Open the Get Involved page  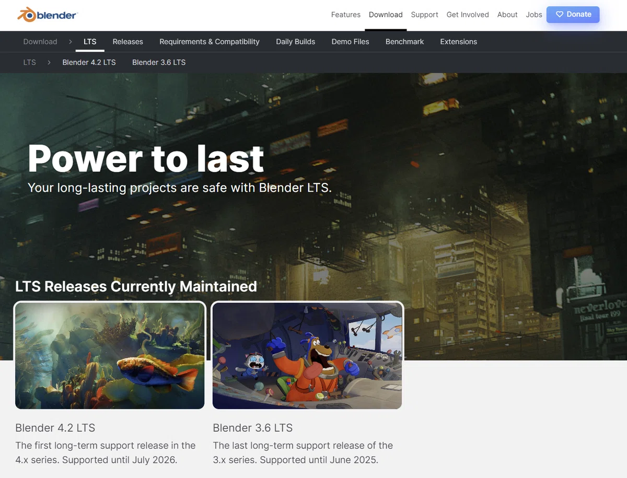click(468, 15)
